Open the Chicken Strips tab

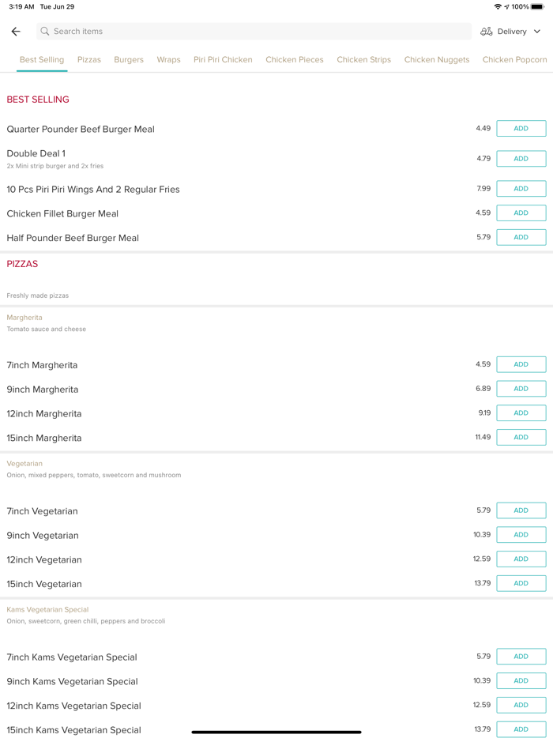(363, 60)
